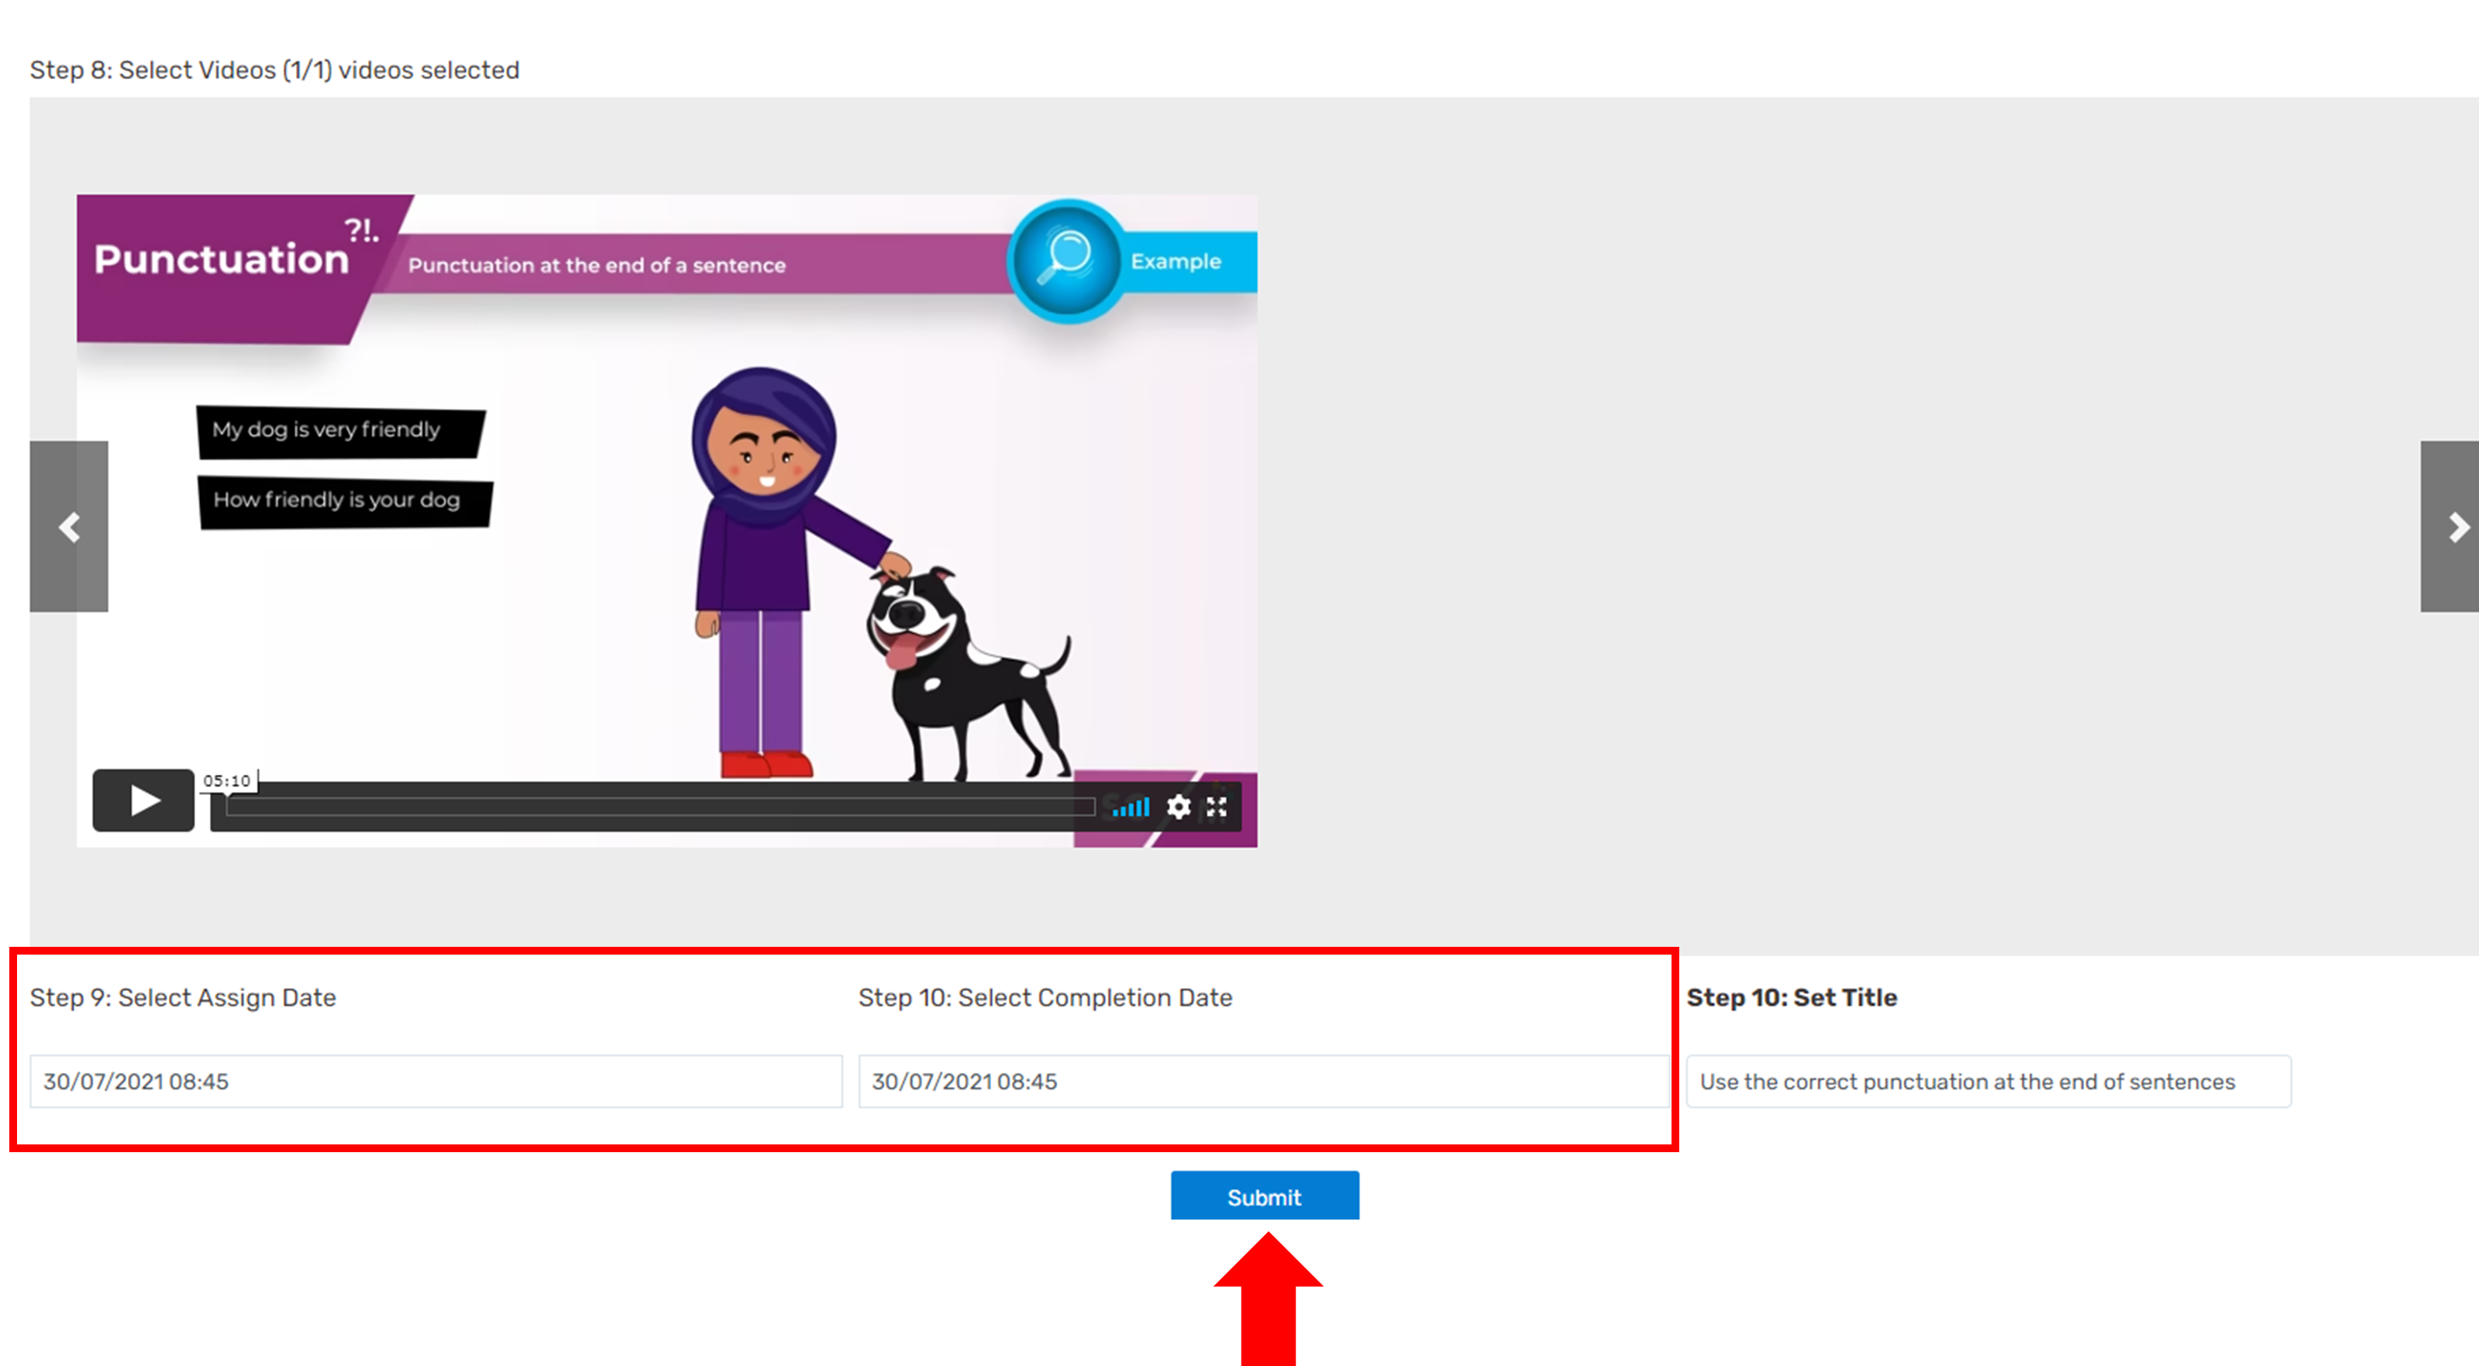
Task: Click 'Step 10: Set Title' label
Action: [x=1792, y=997]
